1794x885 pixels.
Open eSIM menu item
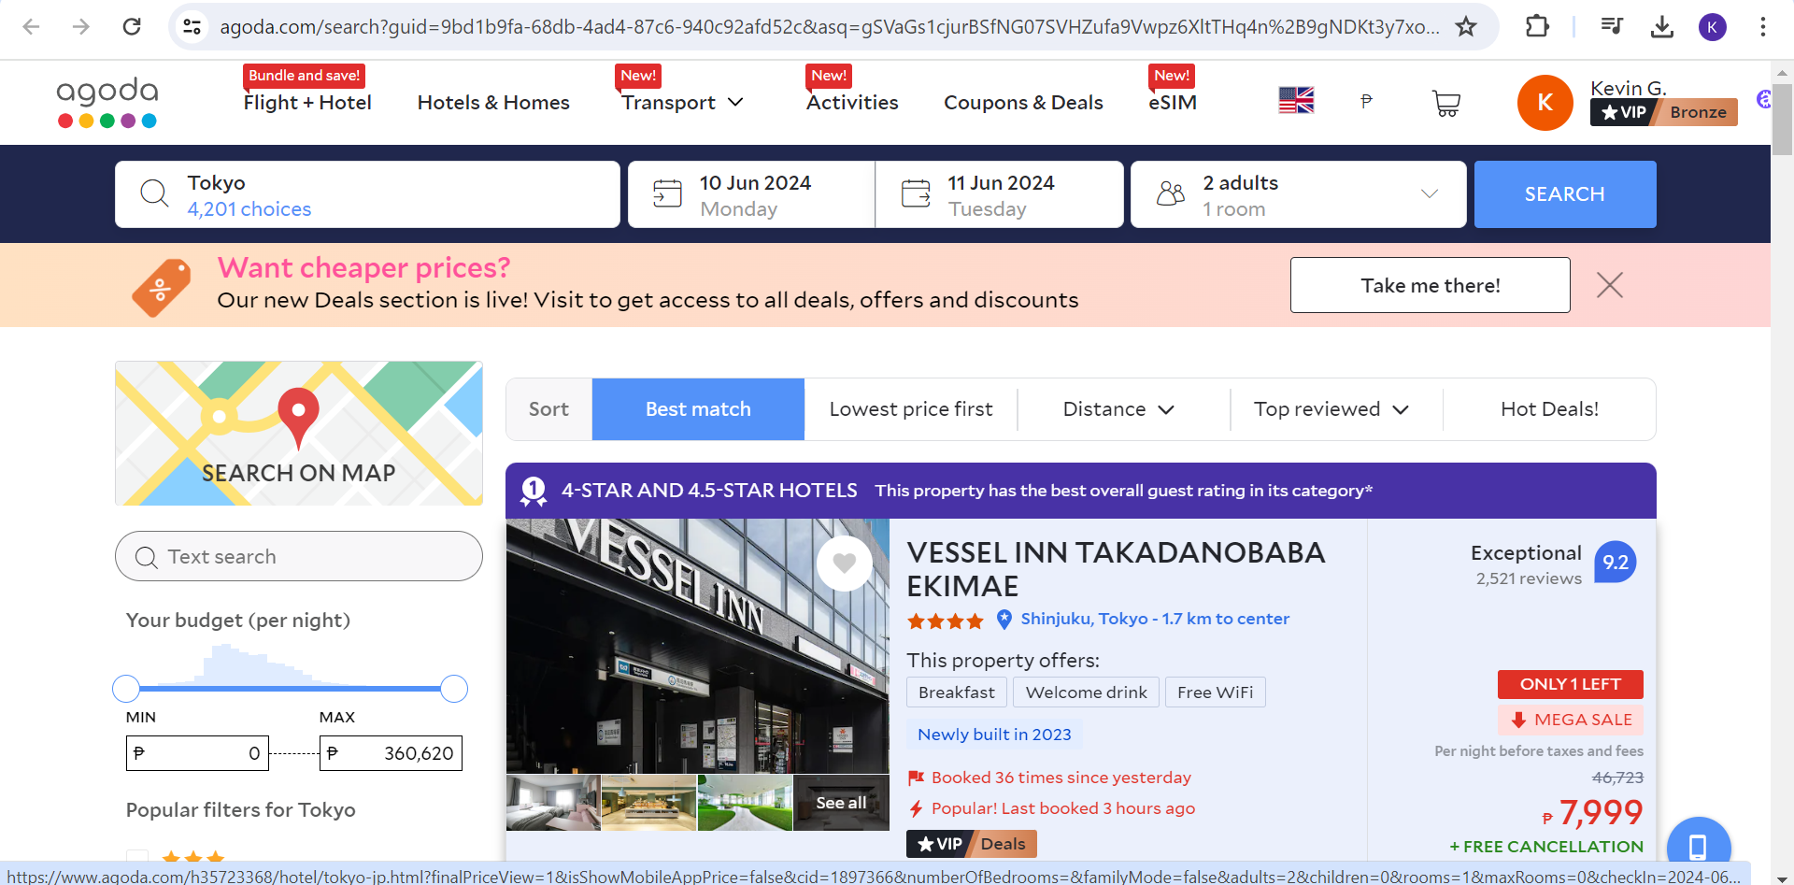coord(1173,102)
